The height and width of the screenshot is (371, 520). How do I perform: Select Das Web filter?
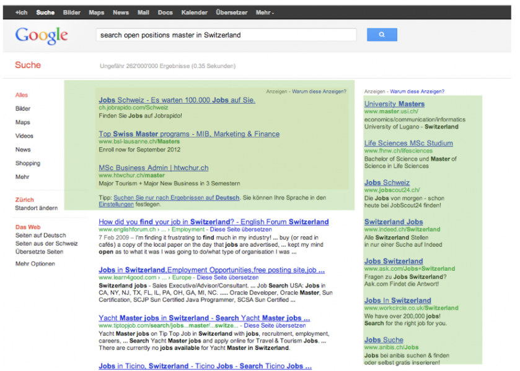[x=28, y=227]
